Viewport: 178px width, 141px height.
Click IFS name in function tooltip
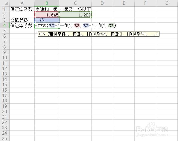42,34
